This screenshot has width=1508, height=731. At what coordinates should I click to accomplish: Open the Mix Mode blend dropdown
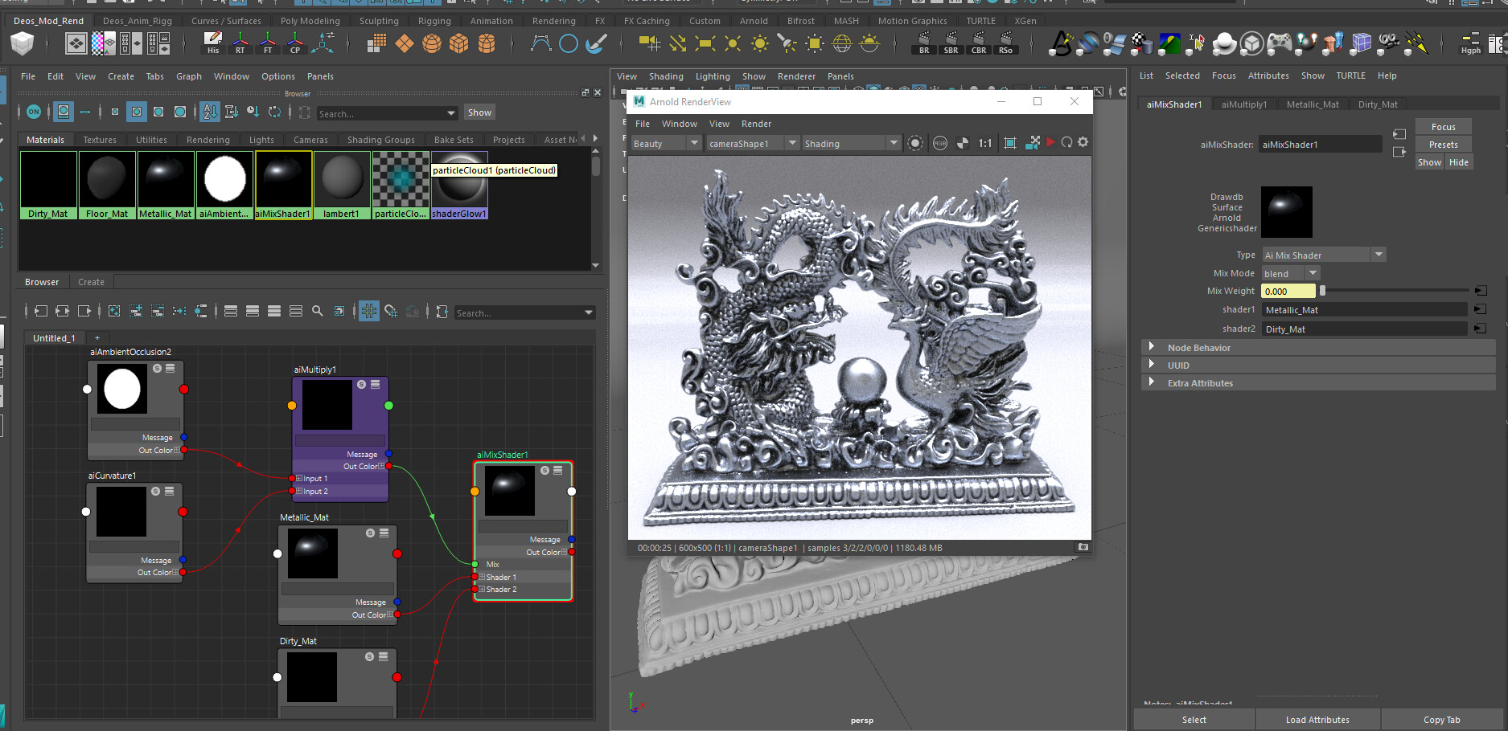(1313, 273)
